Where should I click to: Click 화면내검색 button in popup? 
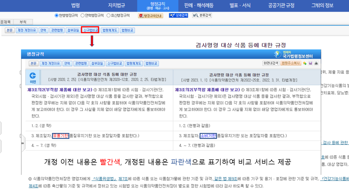click(x=271, y=63)
